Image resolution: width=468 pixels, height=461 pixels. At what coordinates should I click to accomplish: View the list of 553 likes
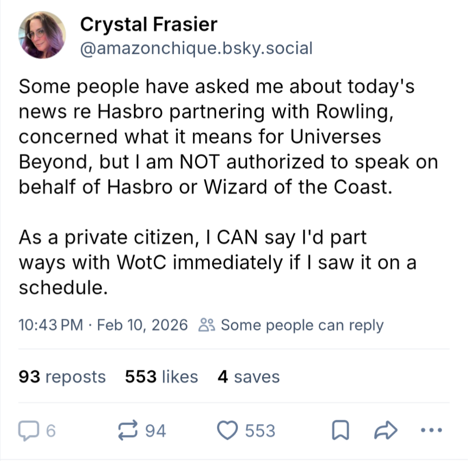(161, 376)
